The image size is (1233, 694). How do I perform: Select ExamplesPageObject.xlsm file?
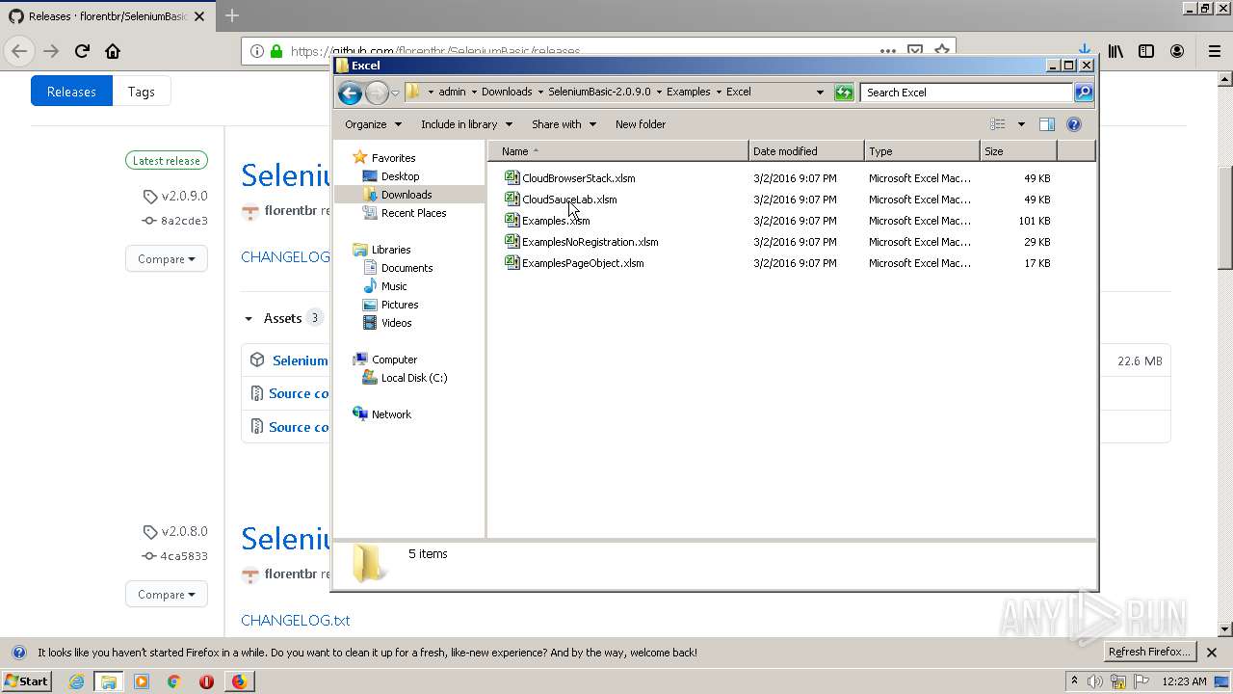[583, 263]
